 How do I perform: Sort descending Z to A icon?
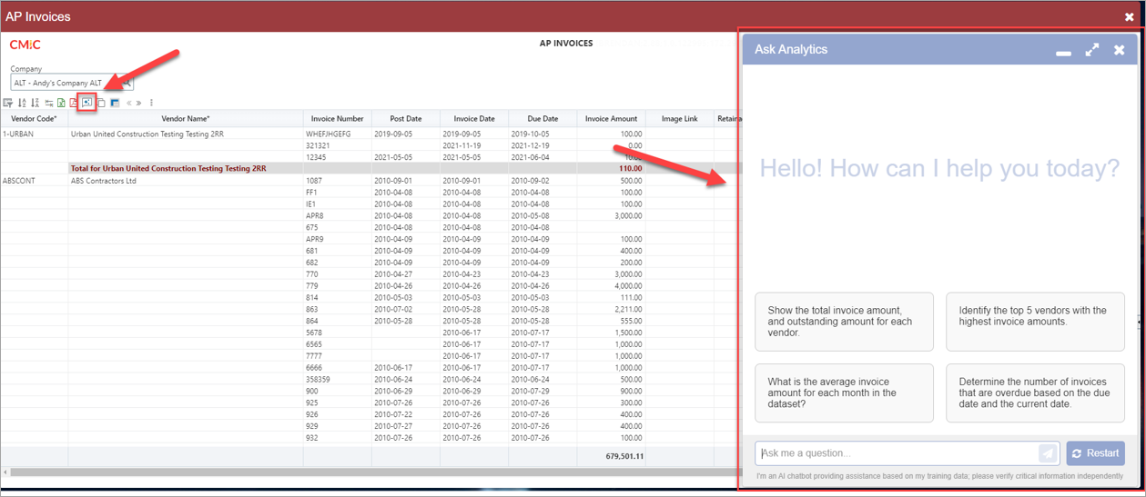point(35,103)
